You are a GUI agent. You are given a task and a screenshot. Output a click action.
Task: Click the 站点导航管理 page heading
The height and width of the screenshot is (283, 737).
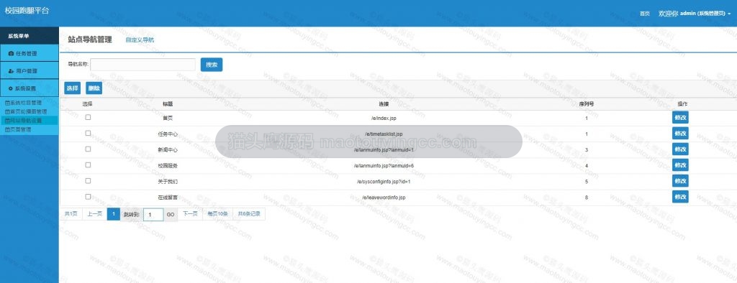point(90,40)
